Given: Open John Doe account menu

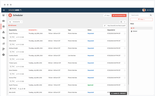Looking at the screenshot, I should 148,10.
